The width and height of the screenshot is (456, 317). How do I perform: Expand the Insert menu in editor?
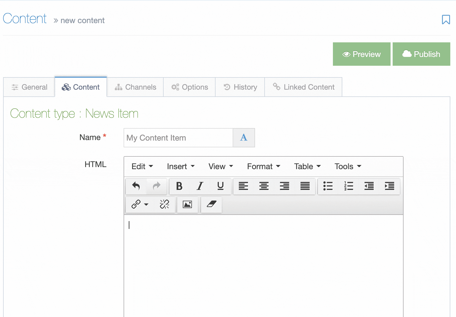(181, 166)
